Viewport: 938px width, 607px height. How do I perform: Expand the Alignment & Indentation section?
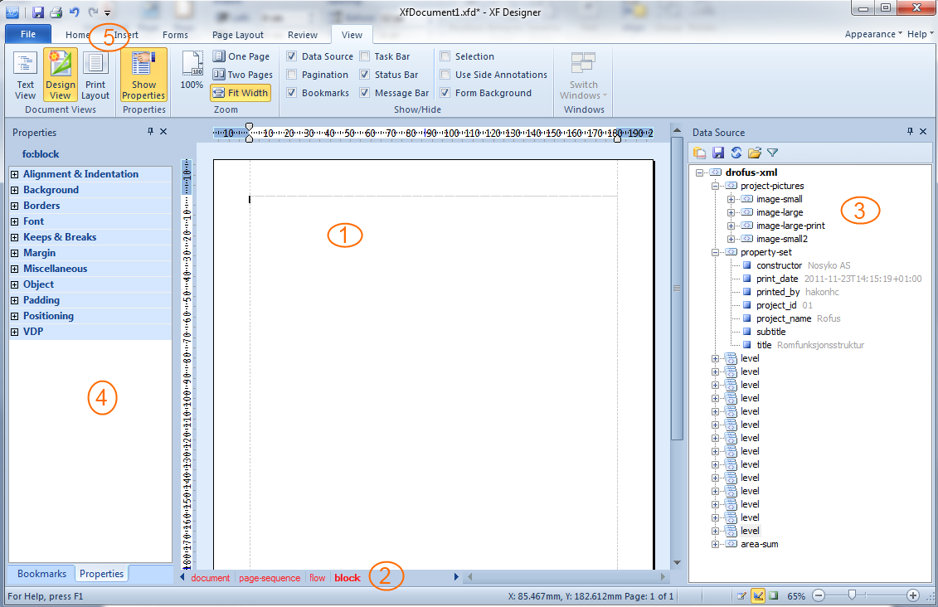(x=15, y=174)
